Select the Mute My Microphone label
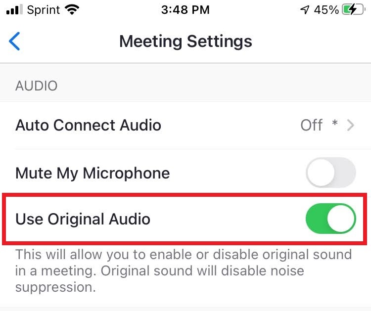The height and width of the screenshot is (311, 371). coord(93,173)
